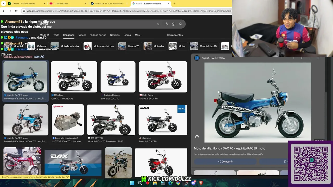Open Brave browser from taskbar
The image size is (333, 187).
(x=201, y=183)
